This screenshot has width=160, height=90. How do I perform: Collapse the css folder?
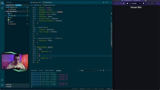[x=7, y=13]
